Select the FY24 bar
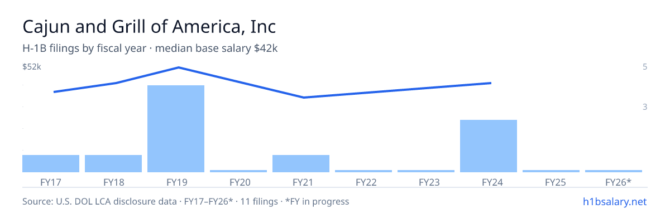Viewport: 670px width, 223px height. pyautogui.click(x=489, y=146)
